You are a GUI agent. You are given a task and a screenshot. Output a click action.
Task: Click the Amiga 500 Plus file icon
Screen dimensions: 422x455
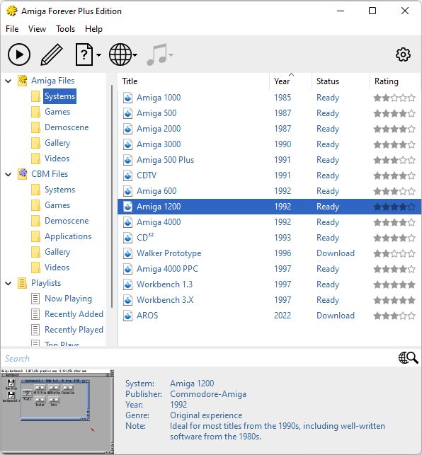pos(127,160)
